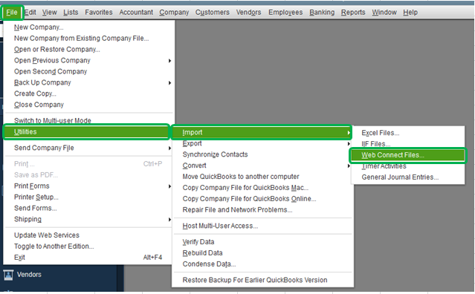
Task: Expand the Open Previous Company submenu
Action: pos(88,60)
